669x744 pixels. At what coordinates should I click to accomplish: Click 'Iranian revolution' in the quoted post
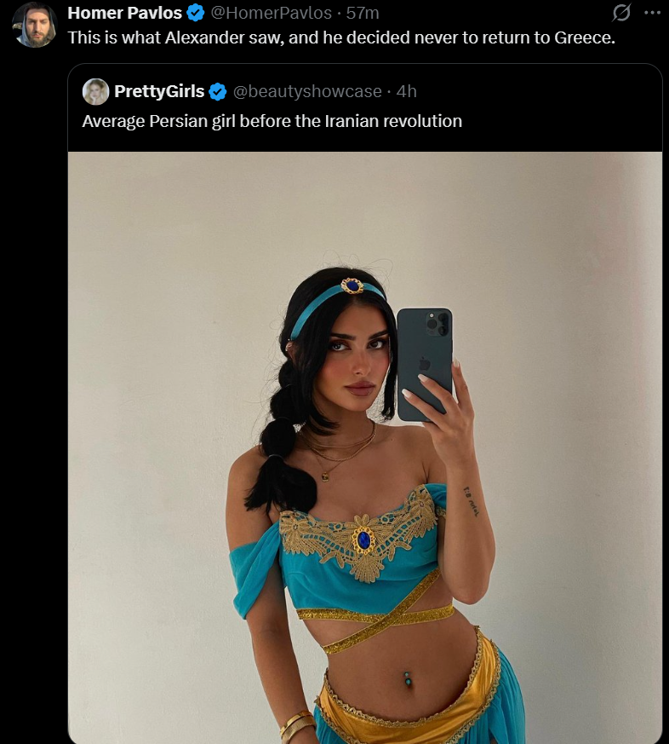click(393, 121)
